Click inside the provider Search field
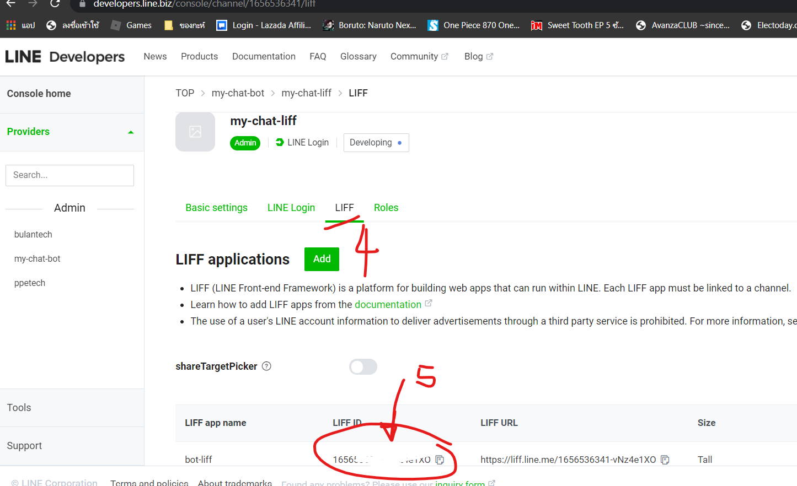Viewport: 797px width, 486px height. tap(69, 175)
